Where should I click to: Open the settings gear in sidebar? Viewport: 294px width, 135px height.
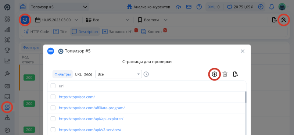point(7,130)
